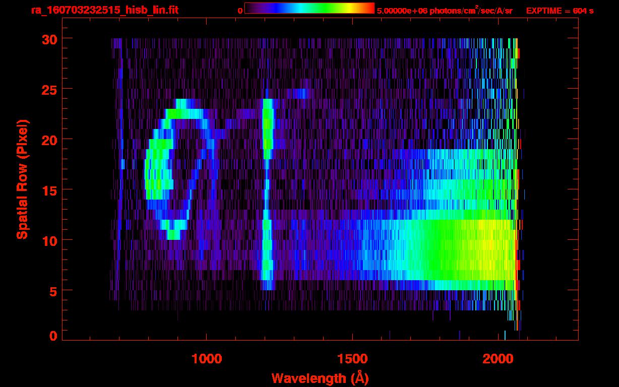Click the y-axis tick label 20
Viewport: 619px width, 387px height.
(x=49, y=140)
